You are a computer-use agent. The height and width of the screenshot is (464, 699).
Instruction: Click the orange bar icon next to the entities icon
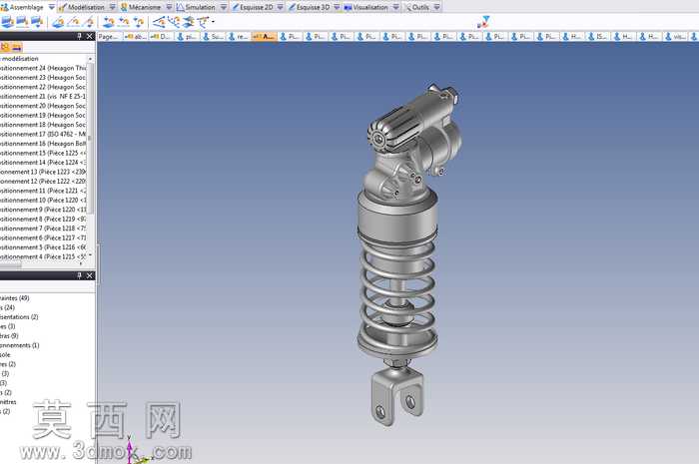point(17,47)
